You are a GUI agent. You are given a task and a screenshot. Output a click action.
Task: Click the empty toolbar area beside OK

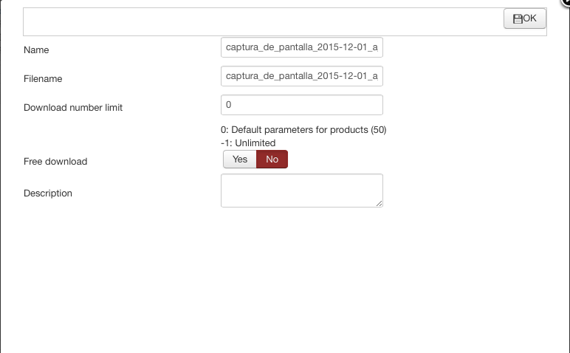coord(263,22)
